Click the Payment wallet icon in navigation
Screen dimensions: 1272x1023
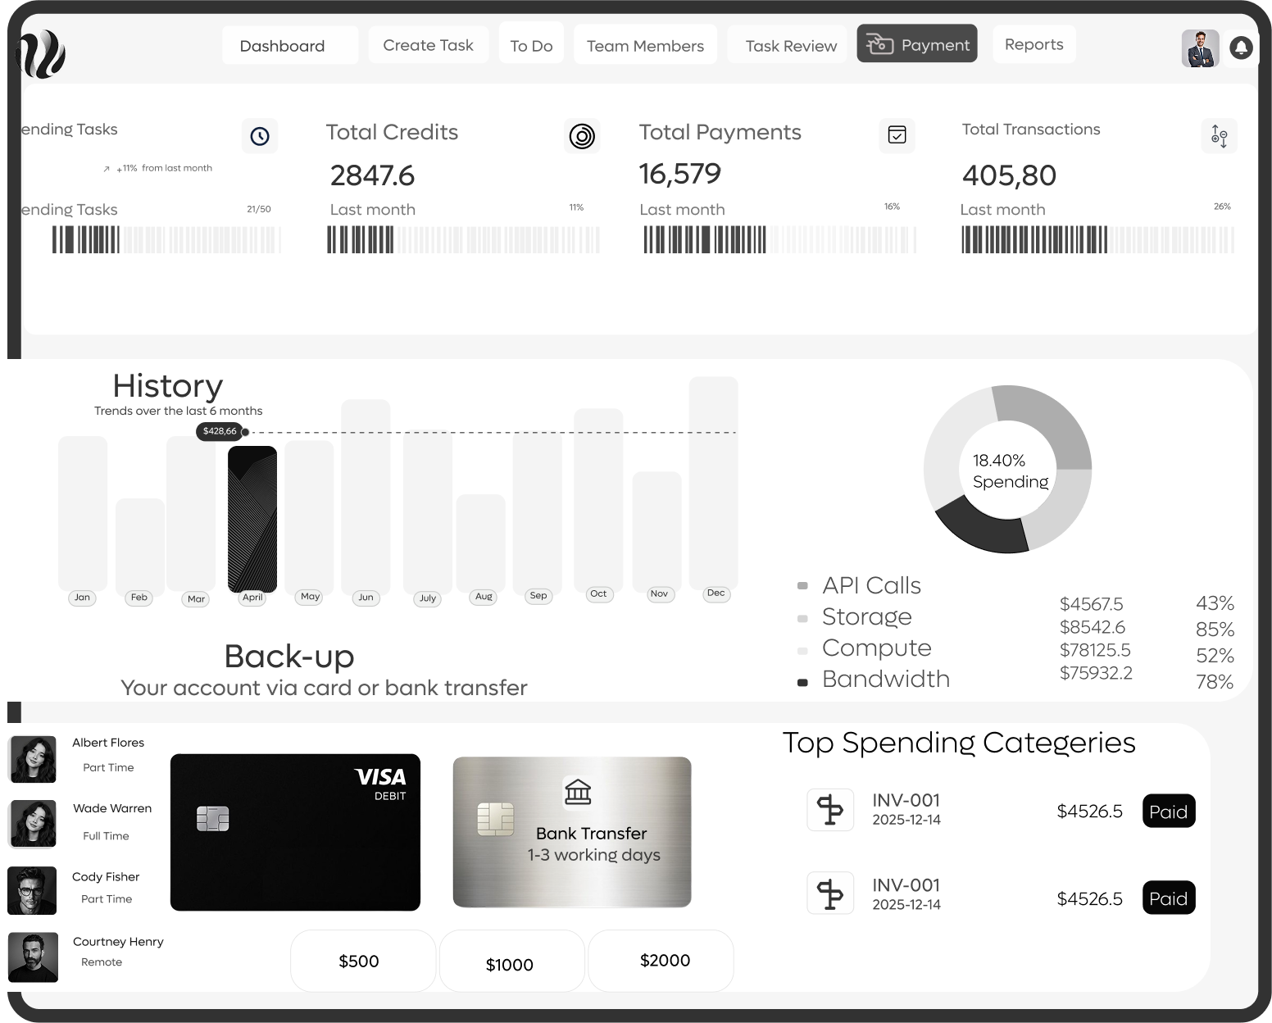click(x=880, y=44)
